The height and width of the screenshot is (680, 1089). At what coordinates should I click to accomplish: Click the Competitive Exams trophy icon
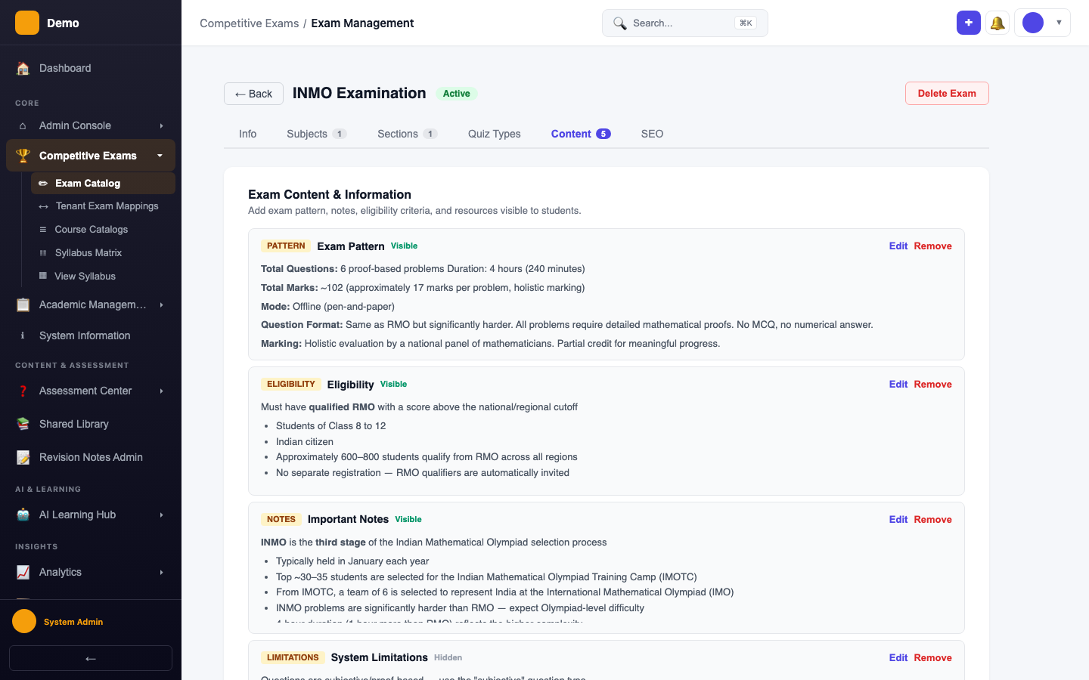[x=23, y=156]
